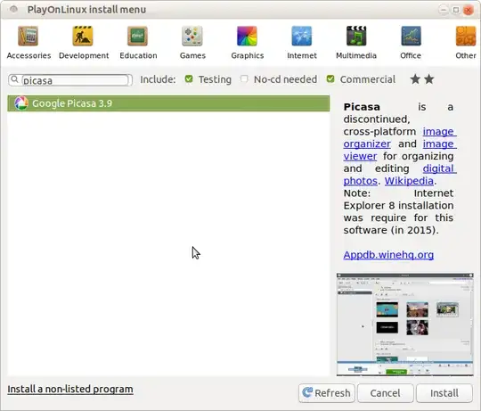Click the second star rating filter
Screen dimensions: 481x411
coord(428,79)
